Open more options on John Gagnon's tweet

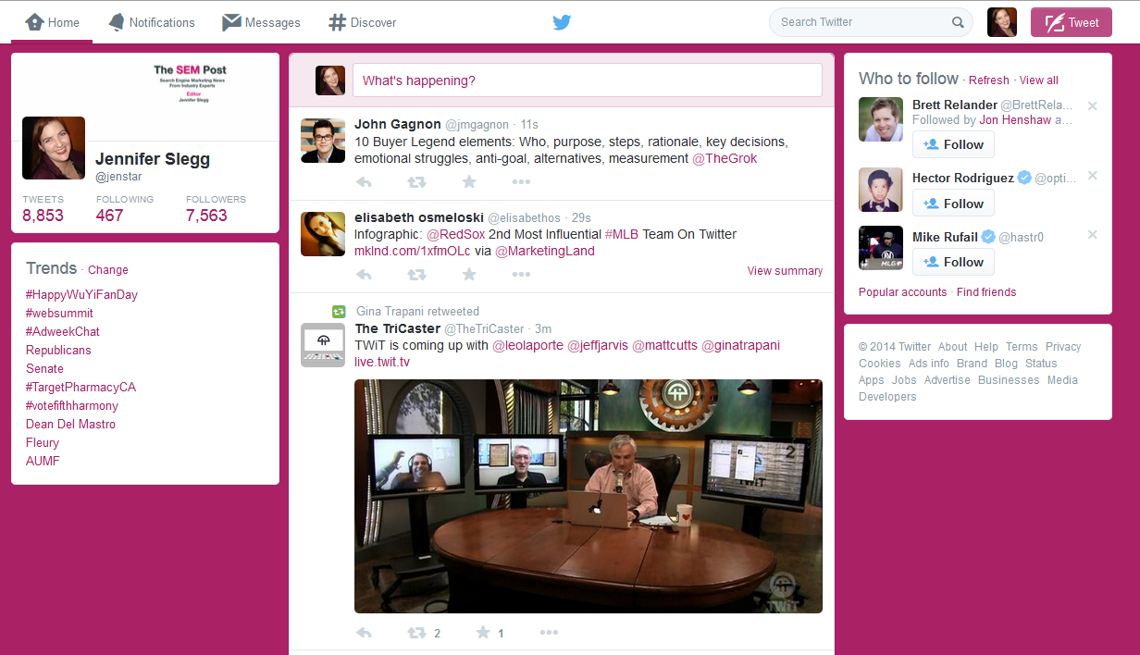[x=521, y=182]
